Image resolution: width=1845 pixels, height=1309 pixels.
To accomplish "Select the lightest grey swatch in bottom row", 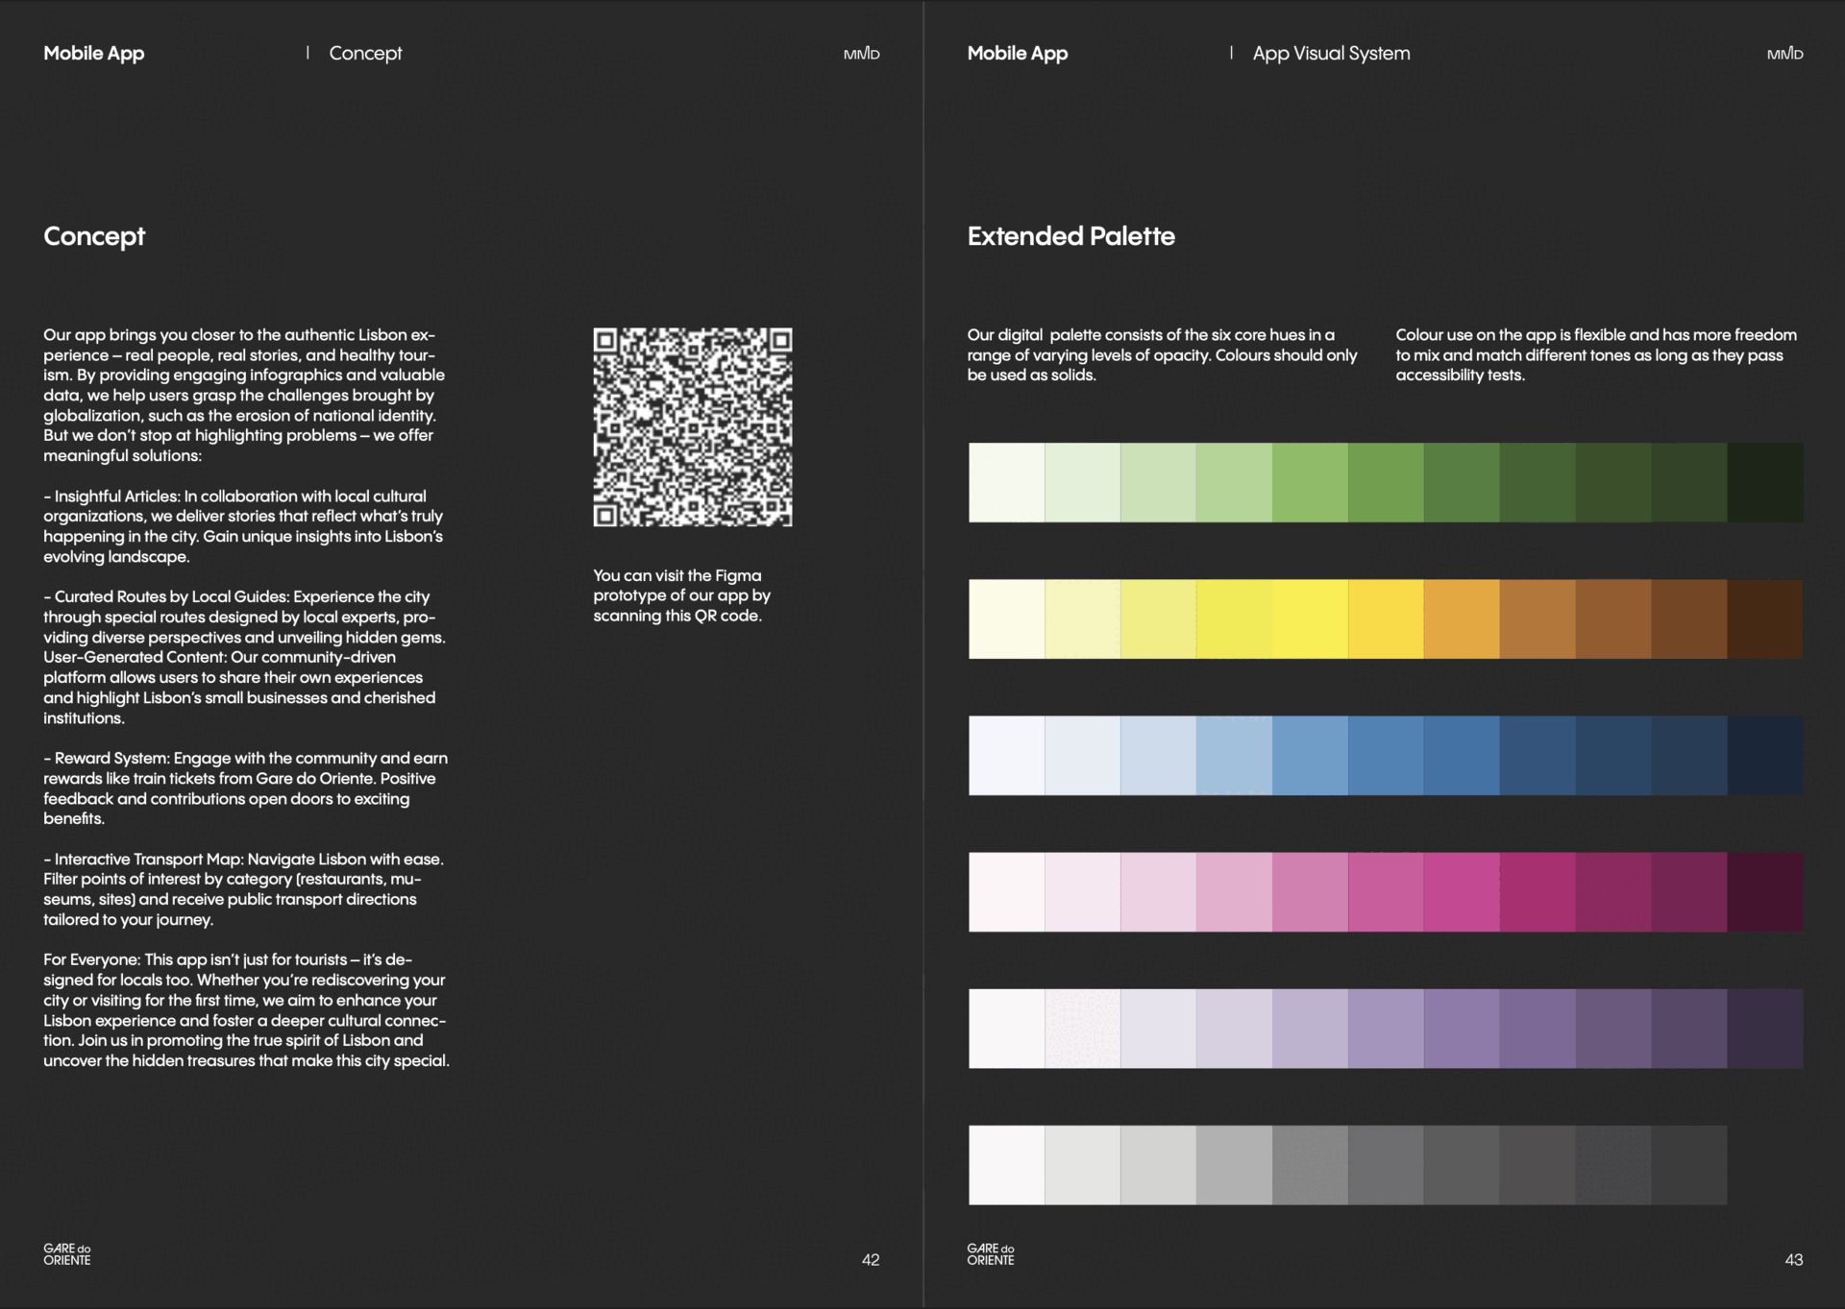I will (x=1006, y=1165).
